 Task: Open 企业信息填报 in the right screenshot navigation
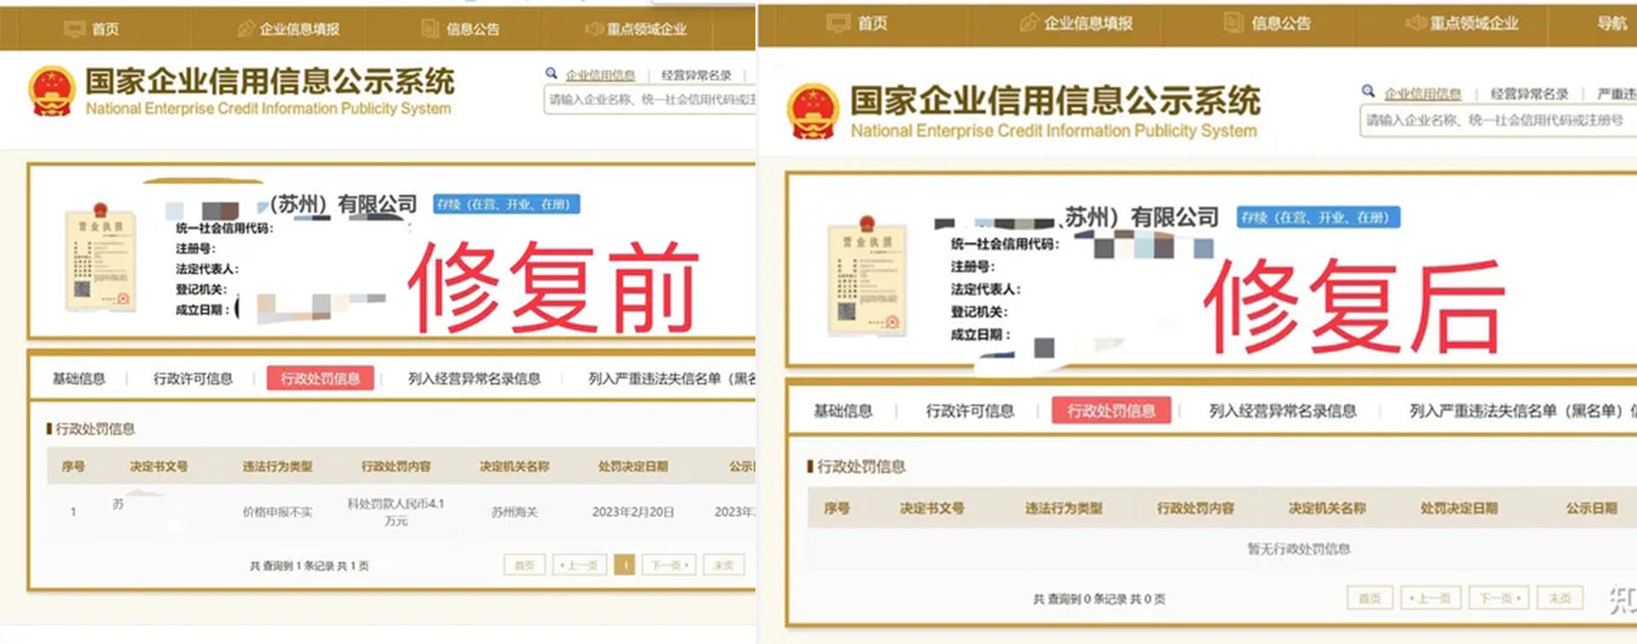click(x=1089, y=23)
